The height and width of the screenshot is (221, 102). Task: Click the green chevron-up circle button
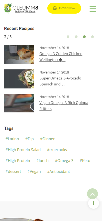point(92,194)
